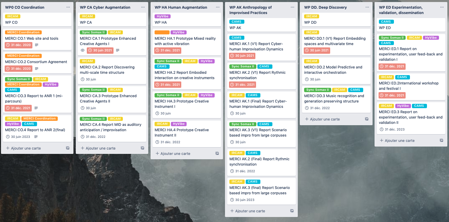Mark the MERCI CO.2 Consortium Agreement due date complete
Screen dimensions: 449x222
click(x=18, y=68)
